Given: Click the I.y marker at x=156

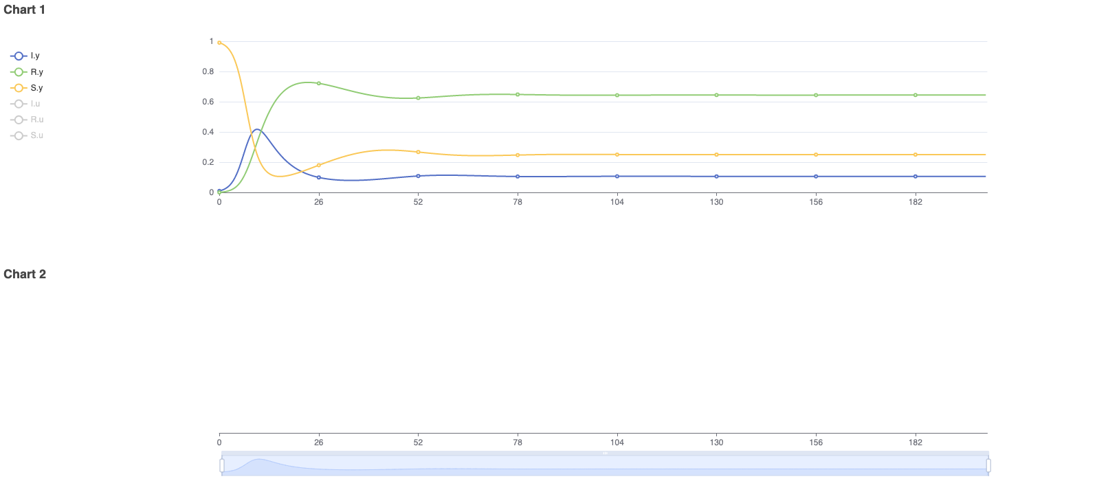Looking at the screenshot, I should [816, 177].
